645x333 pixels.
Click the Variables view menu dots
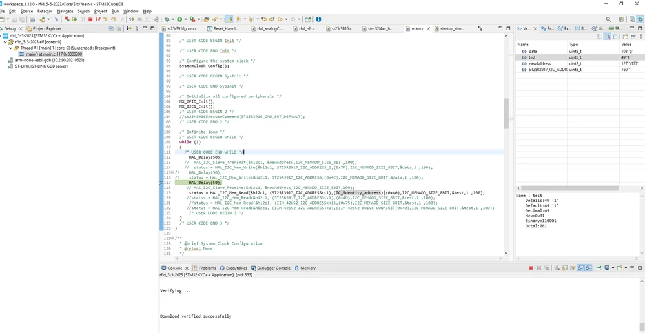click(641, 37)
